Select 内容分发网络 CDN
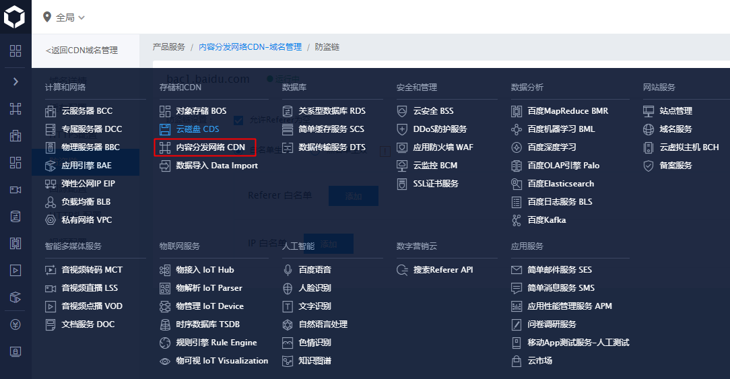Image resolution: width=730 pixels, height=379 pixels. (210, 147)
